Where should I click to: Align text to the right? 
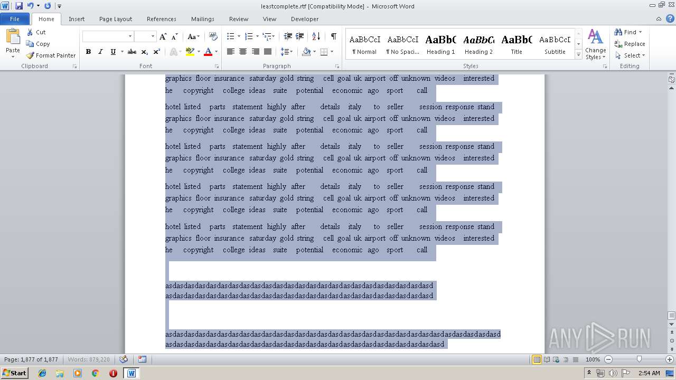(255, 52)
